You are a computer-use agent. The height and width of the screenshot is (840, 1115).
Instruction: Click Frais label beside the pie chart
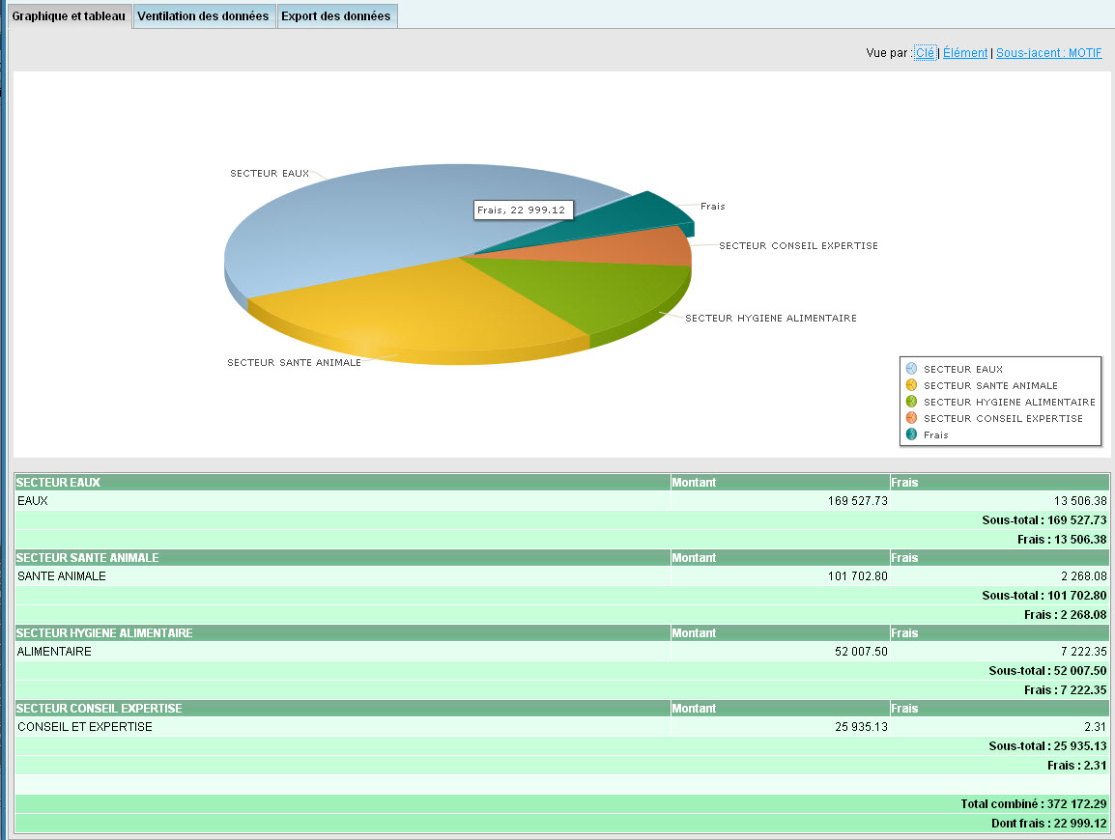click(712, 206)
